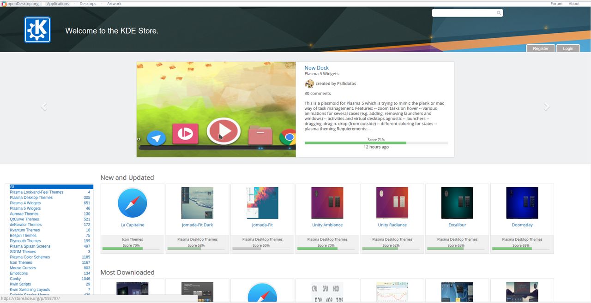Select Emoticons category
The height and width of the screenshot is (303, 591).
[19, 273]
